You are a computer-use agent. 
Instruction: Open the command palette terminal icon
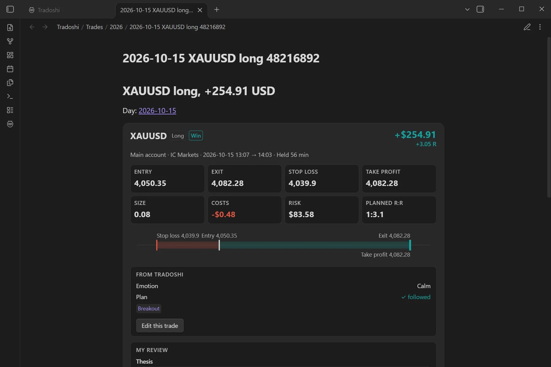click(10, 96)
